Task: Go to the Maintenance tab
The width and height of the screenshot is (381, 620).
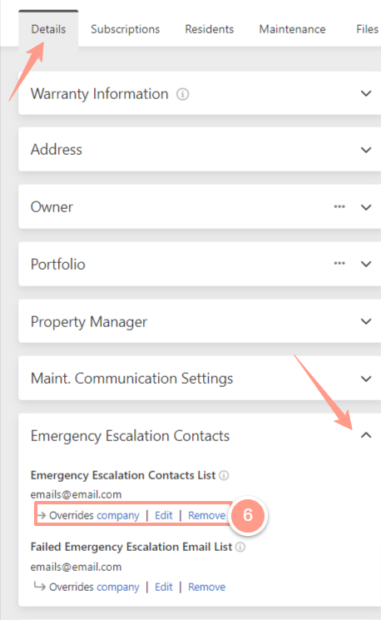Action: click(x=292, y=29)
